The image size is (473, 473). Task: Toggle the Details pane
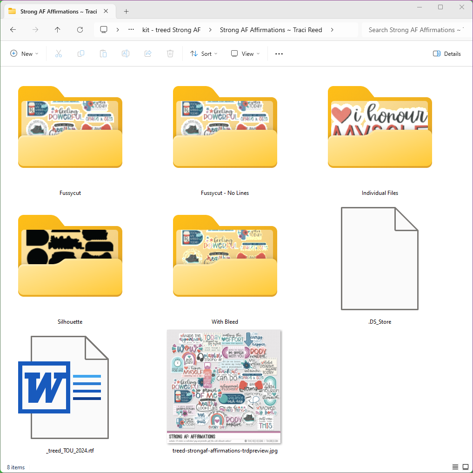pyautogui.click(x=446, y=54)
